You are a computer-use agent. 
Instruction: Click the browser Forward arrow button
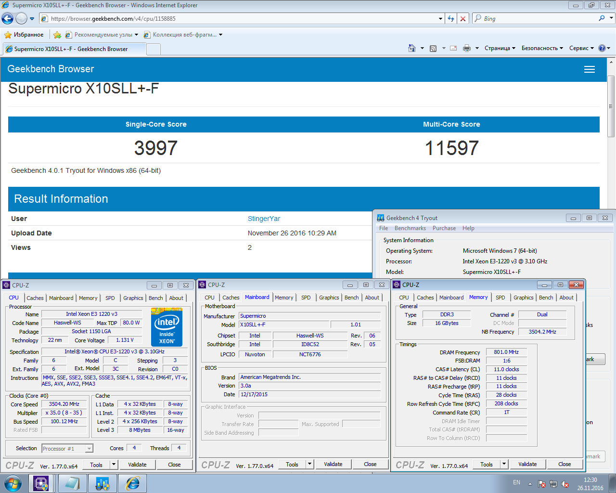pyautogui.click(x=21, y=18)
